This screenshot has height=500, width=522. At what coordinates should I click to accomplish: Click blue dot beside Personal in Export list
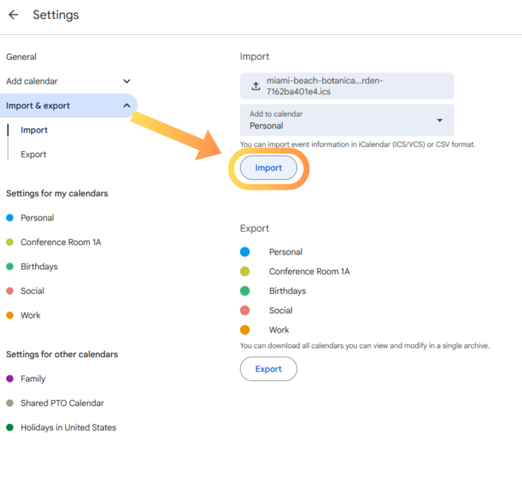245,252
